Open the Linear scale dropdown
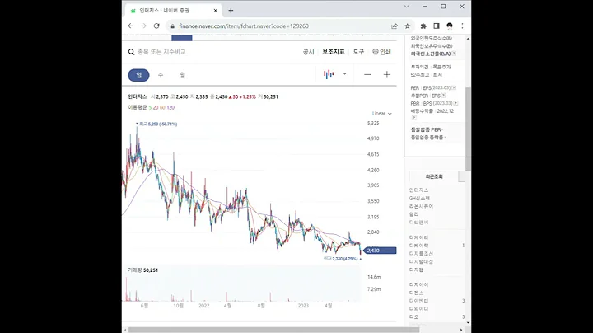This screenshot has width=593, height=333. pos(381,114)
